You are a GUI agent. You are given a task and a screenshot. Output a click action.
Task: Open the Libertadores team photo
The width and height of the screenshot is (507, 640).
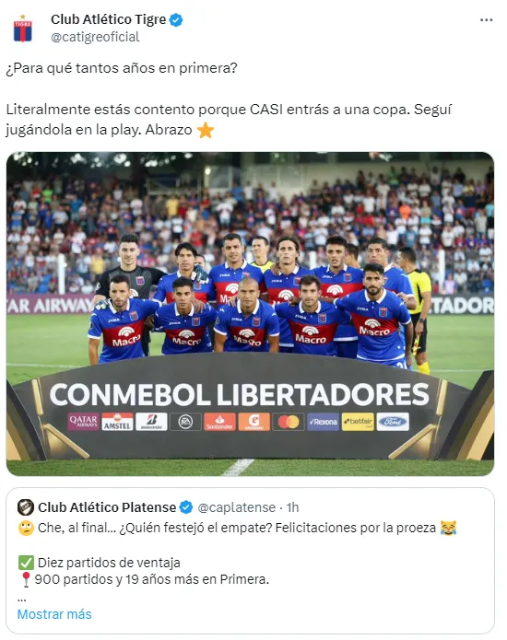[250, 313]
